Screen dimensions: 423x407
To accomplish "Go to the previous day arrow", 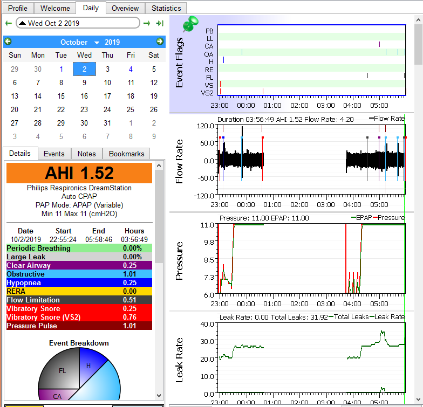I will [9, 23].
